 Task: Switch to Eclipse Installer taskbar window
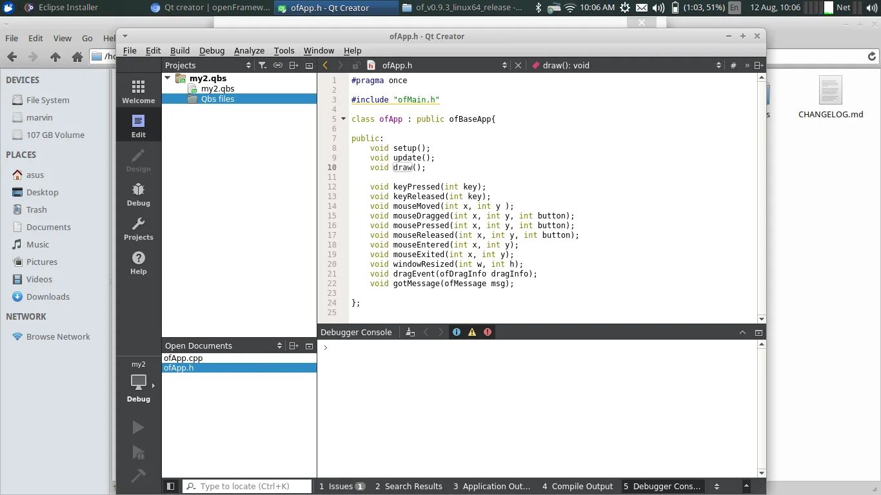tap(62, 8)
